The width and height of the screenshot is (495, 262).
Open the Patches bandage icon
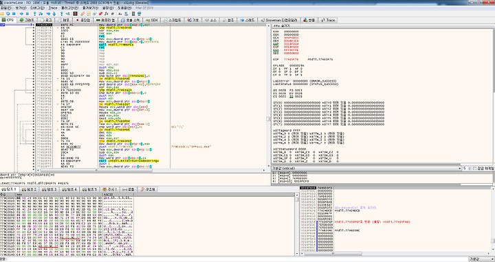pyautogui.click(x=82, y=14)
